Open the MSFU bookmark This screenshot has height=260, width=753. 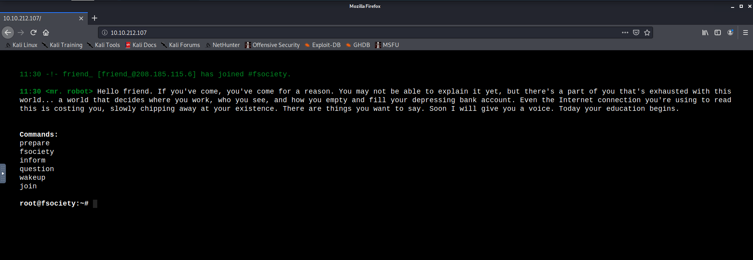click(x=387, y=45)
